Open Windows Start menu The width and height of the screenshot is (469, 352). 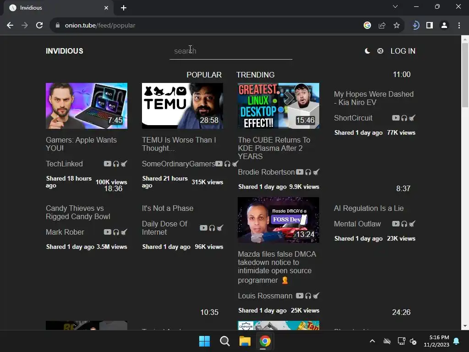205,341
